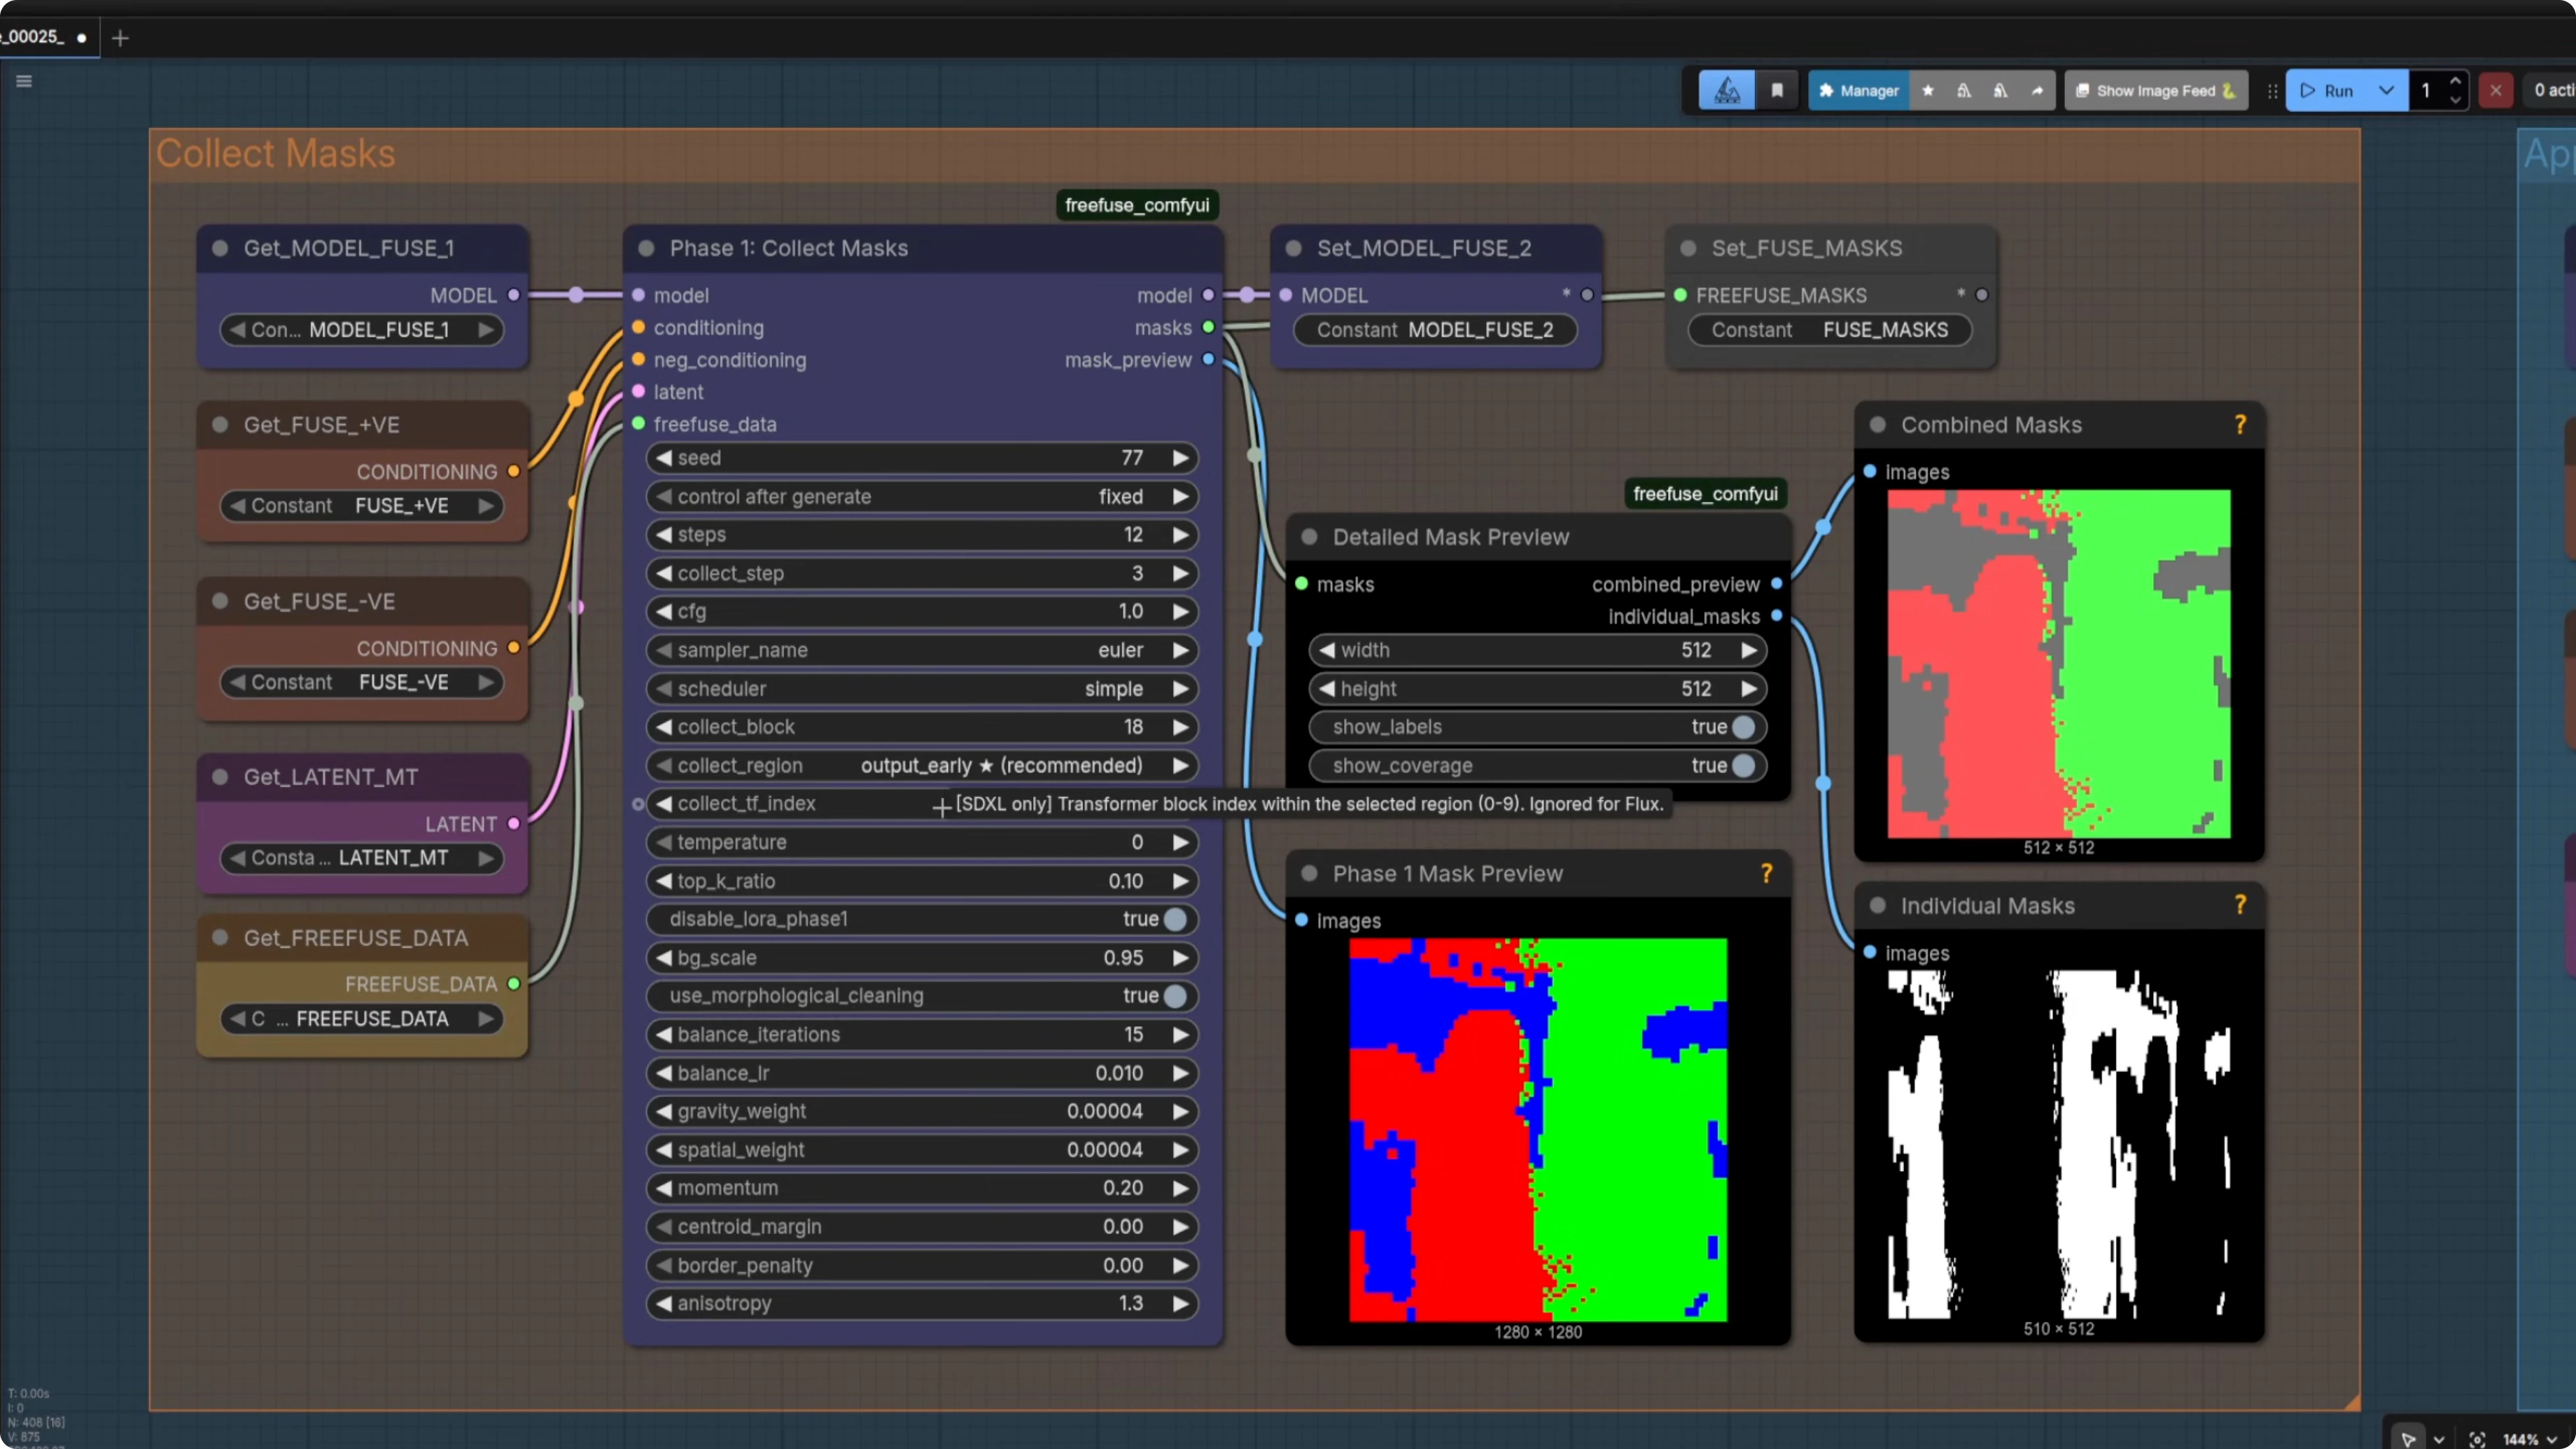The image size is (2576, 1449).
Task: Click the red cancel X button
Action: point(2496,91)
